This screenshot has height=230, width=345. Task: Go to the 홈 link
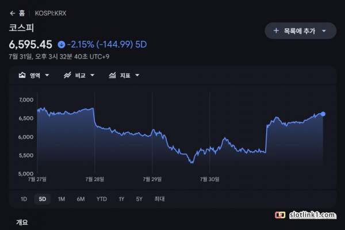tap(22, 13)
